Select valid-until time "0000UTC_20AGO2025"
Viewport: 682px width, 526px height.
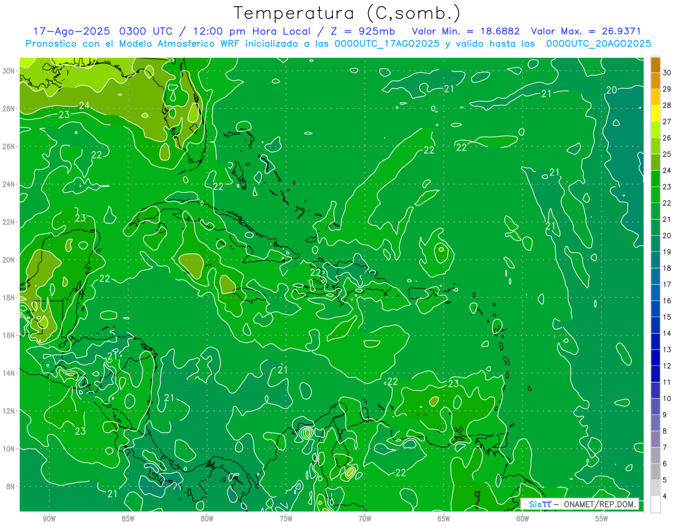(599, 44)
